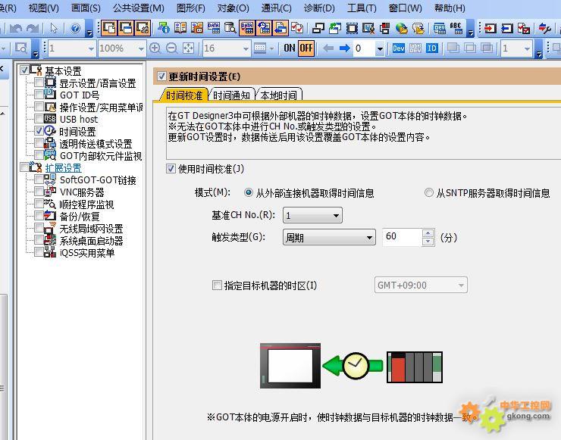Open the GMT+09:00 time zone dropdown
The height and width of the screenshot is (440, 561).
coord(421,285)
